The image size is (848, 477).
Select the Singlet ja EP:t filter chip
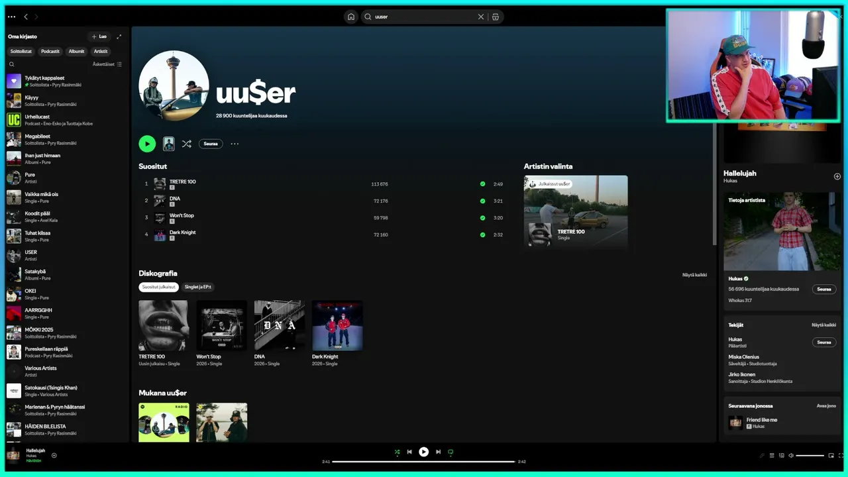(198, 287)
